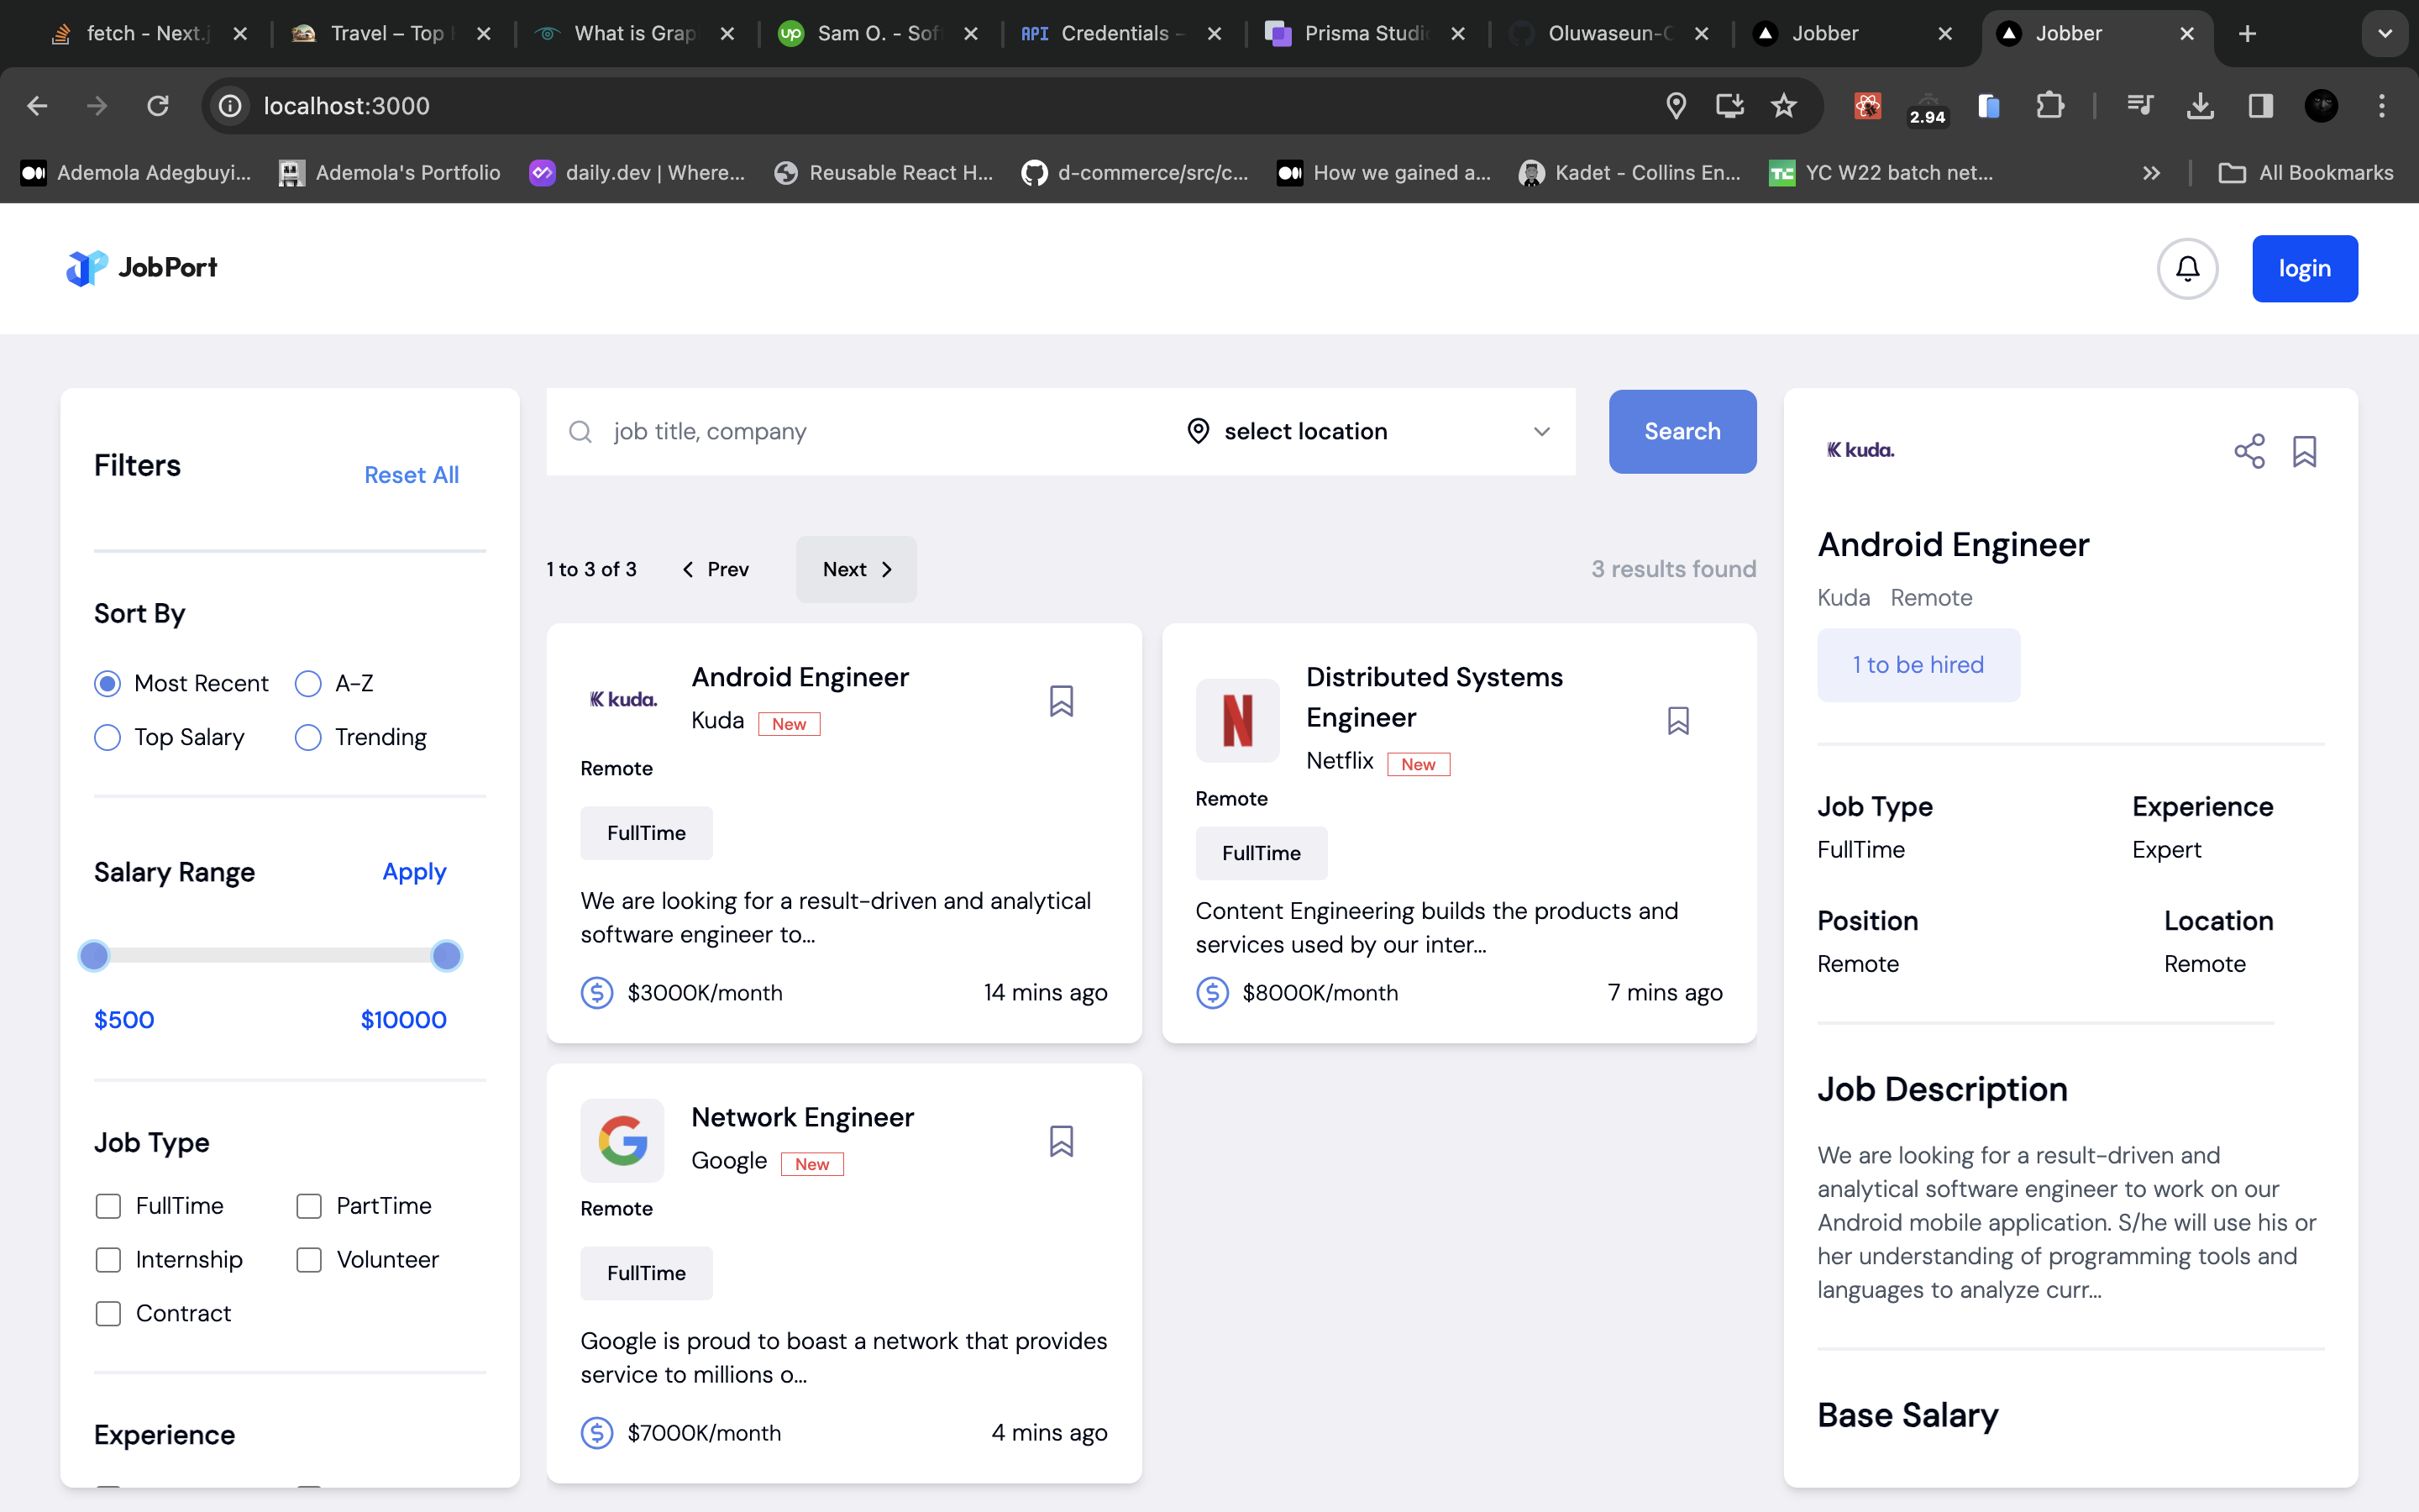
Task: Toggle the browser side panel
Action: [2260, 105]
